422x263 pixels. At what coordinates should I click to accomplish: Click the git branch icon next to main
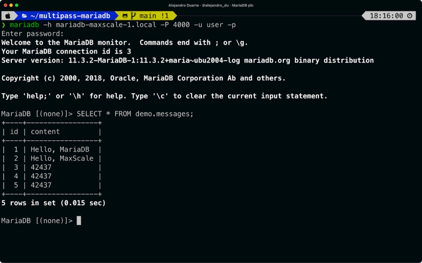(134, 15)
